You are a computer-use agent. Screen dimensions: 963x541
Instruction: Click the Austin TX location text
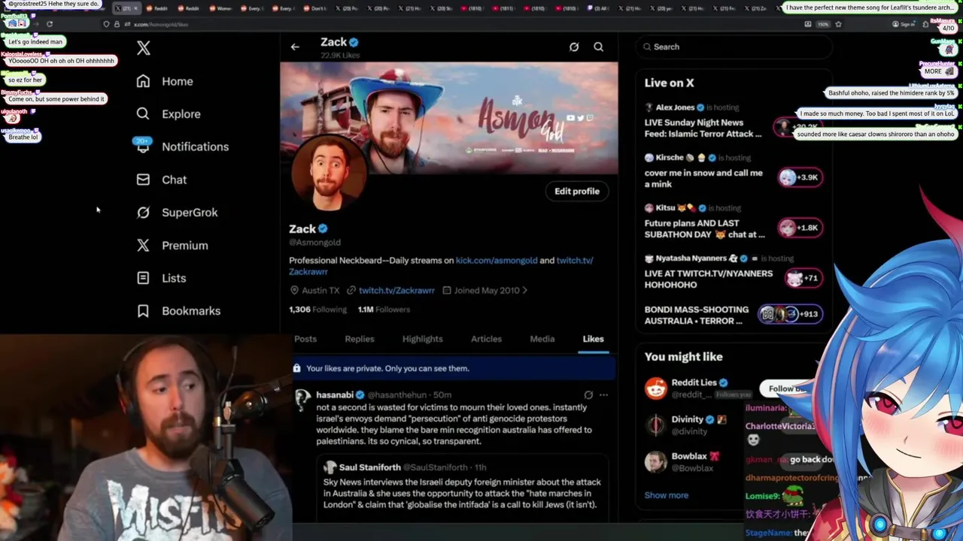tap(320, 290)
